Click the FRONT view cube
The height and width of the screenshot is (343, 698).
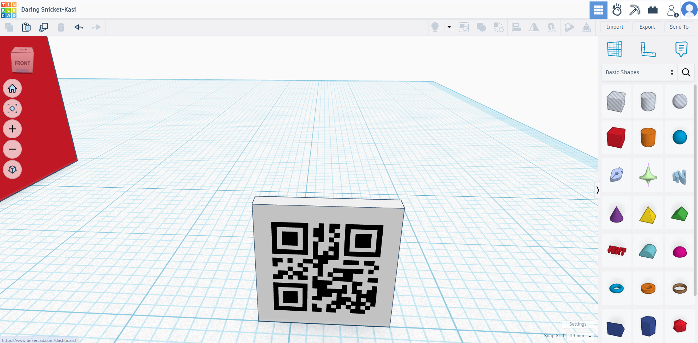click(23, 62)
